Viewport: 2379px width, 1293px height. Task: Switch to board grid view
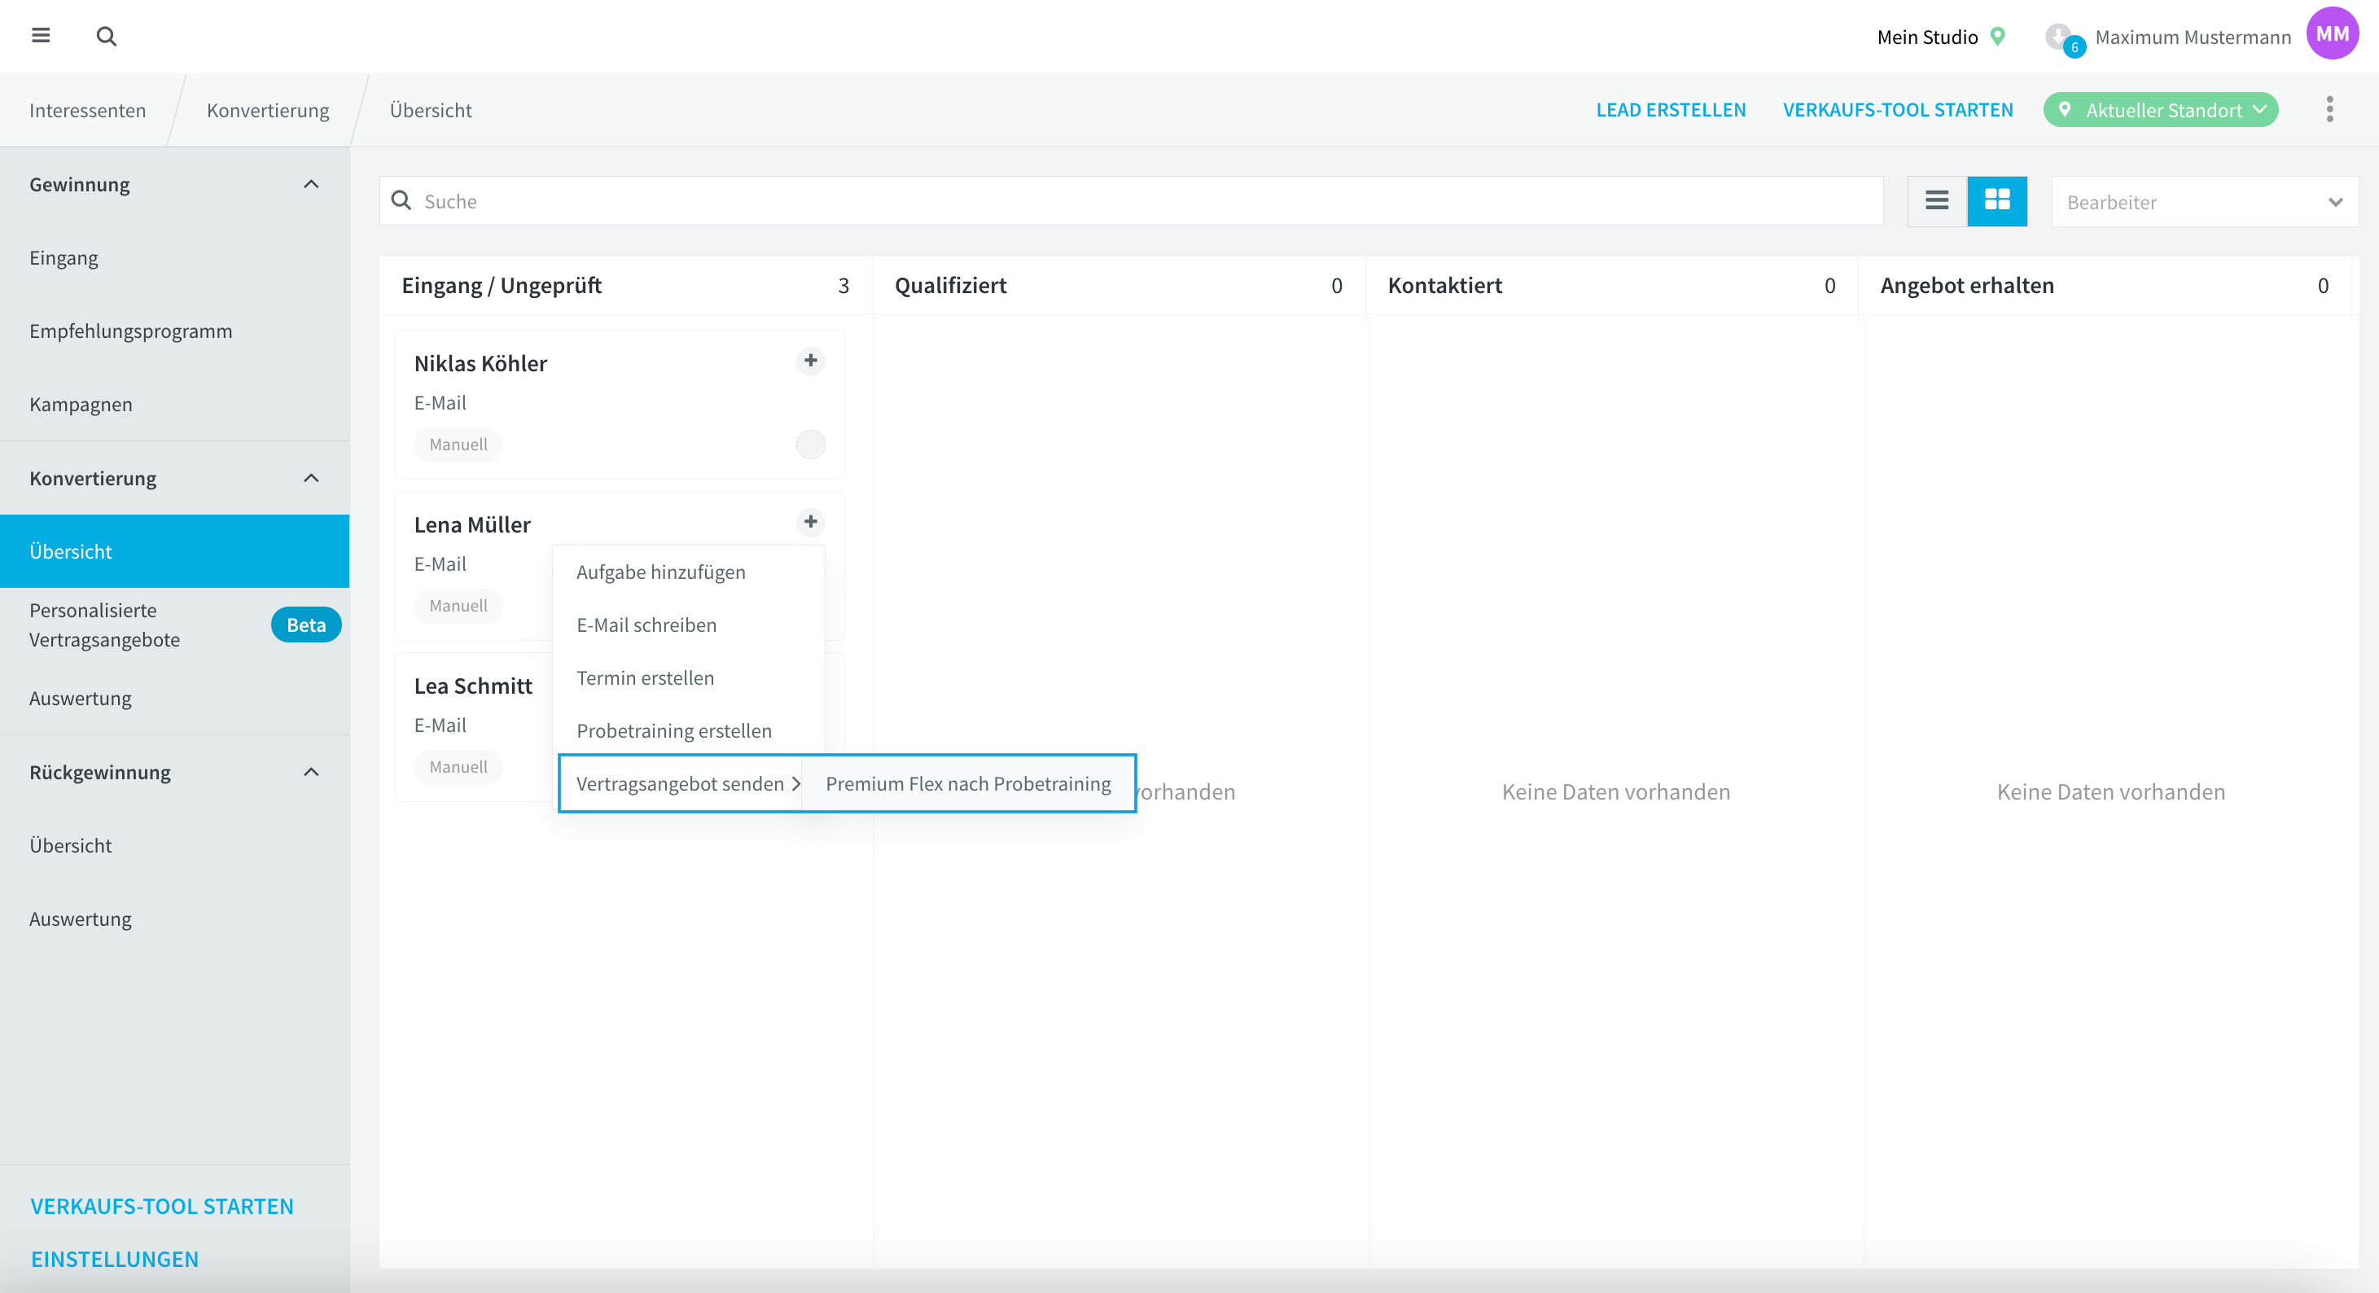(1996, 200)
